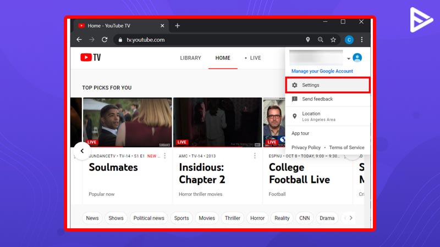Screen dimensions: 440x247
Task: Open more options for Soulmates card
Action: pyautogui.click(x=164, y=156)
